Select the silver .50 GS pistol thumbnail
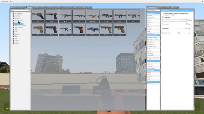Image resolution: width=204 pixels, height=114 pixels. coord(52,16)
